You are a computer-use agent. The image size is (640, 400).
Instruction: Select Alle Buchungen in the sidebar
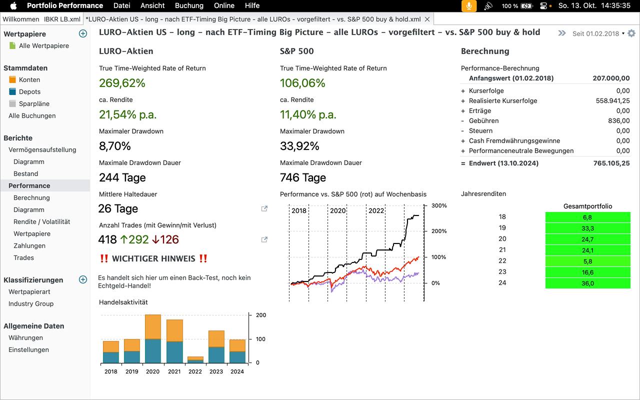(x=32, y=116)
